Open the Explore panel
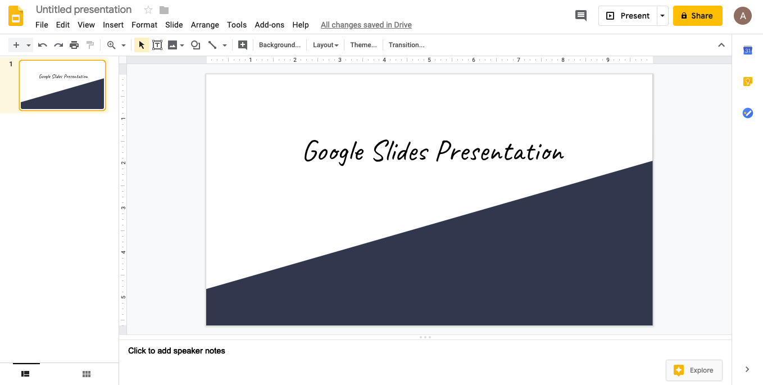Image resolution: width=763 pixels, height=385 pixels. pos(694,370)
